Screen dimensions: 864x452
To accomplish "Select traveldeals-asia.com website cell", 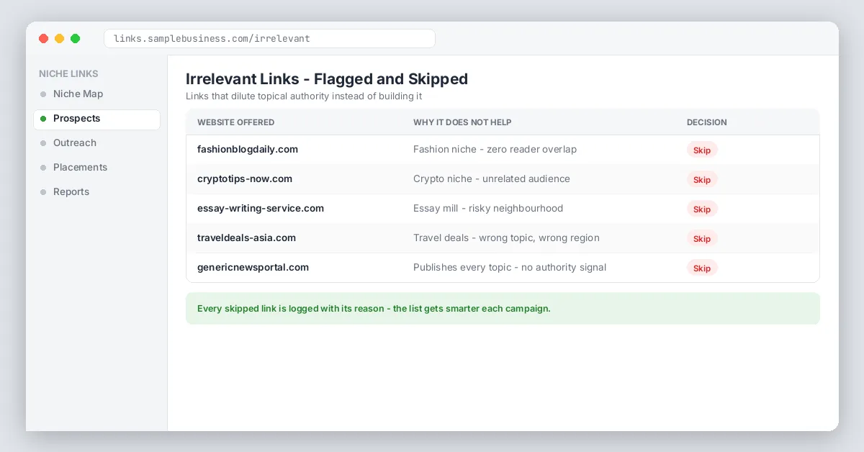I will [x=246, y=238].
